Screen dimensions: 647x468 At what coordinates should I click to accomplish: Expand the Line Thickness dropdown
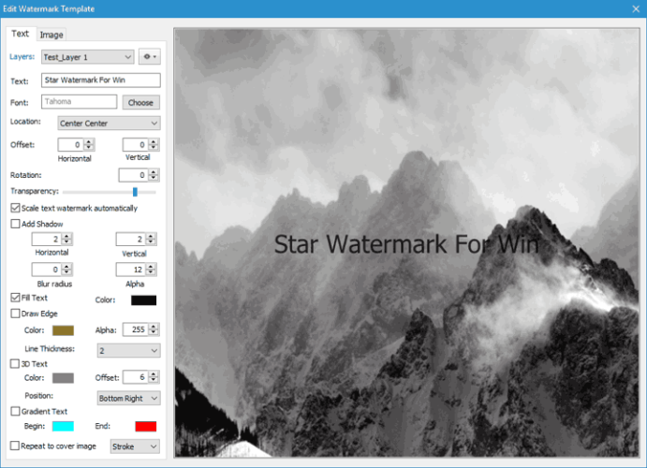[128, 350]
